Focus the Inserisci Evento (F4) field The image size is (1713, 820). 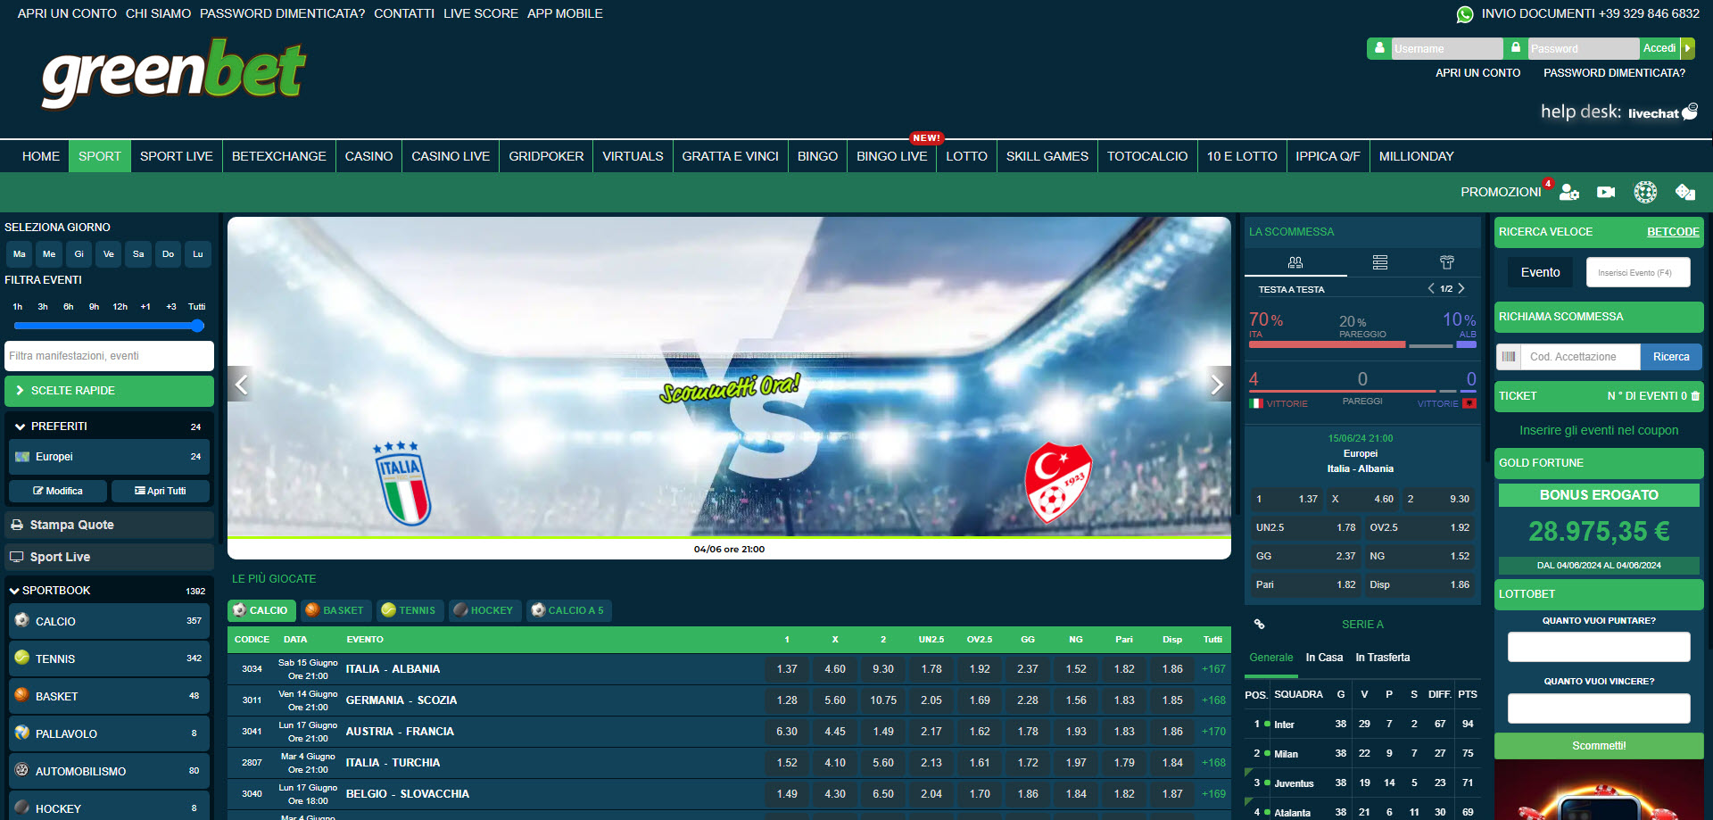1638,272
